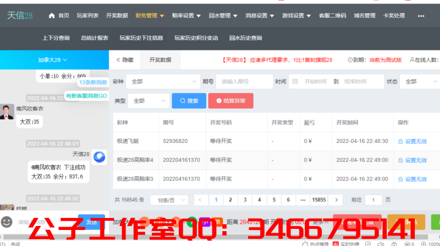
Task: Click the 100% zoom status bar control
Action: 430,244
